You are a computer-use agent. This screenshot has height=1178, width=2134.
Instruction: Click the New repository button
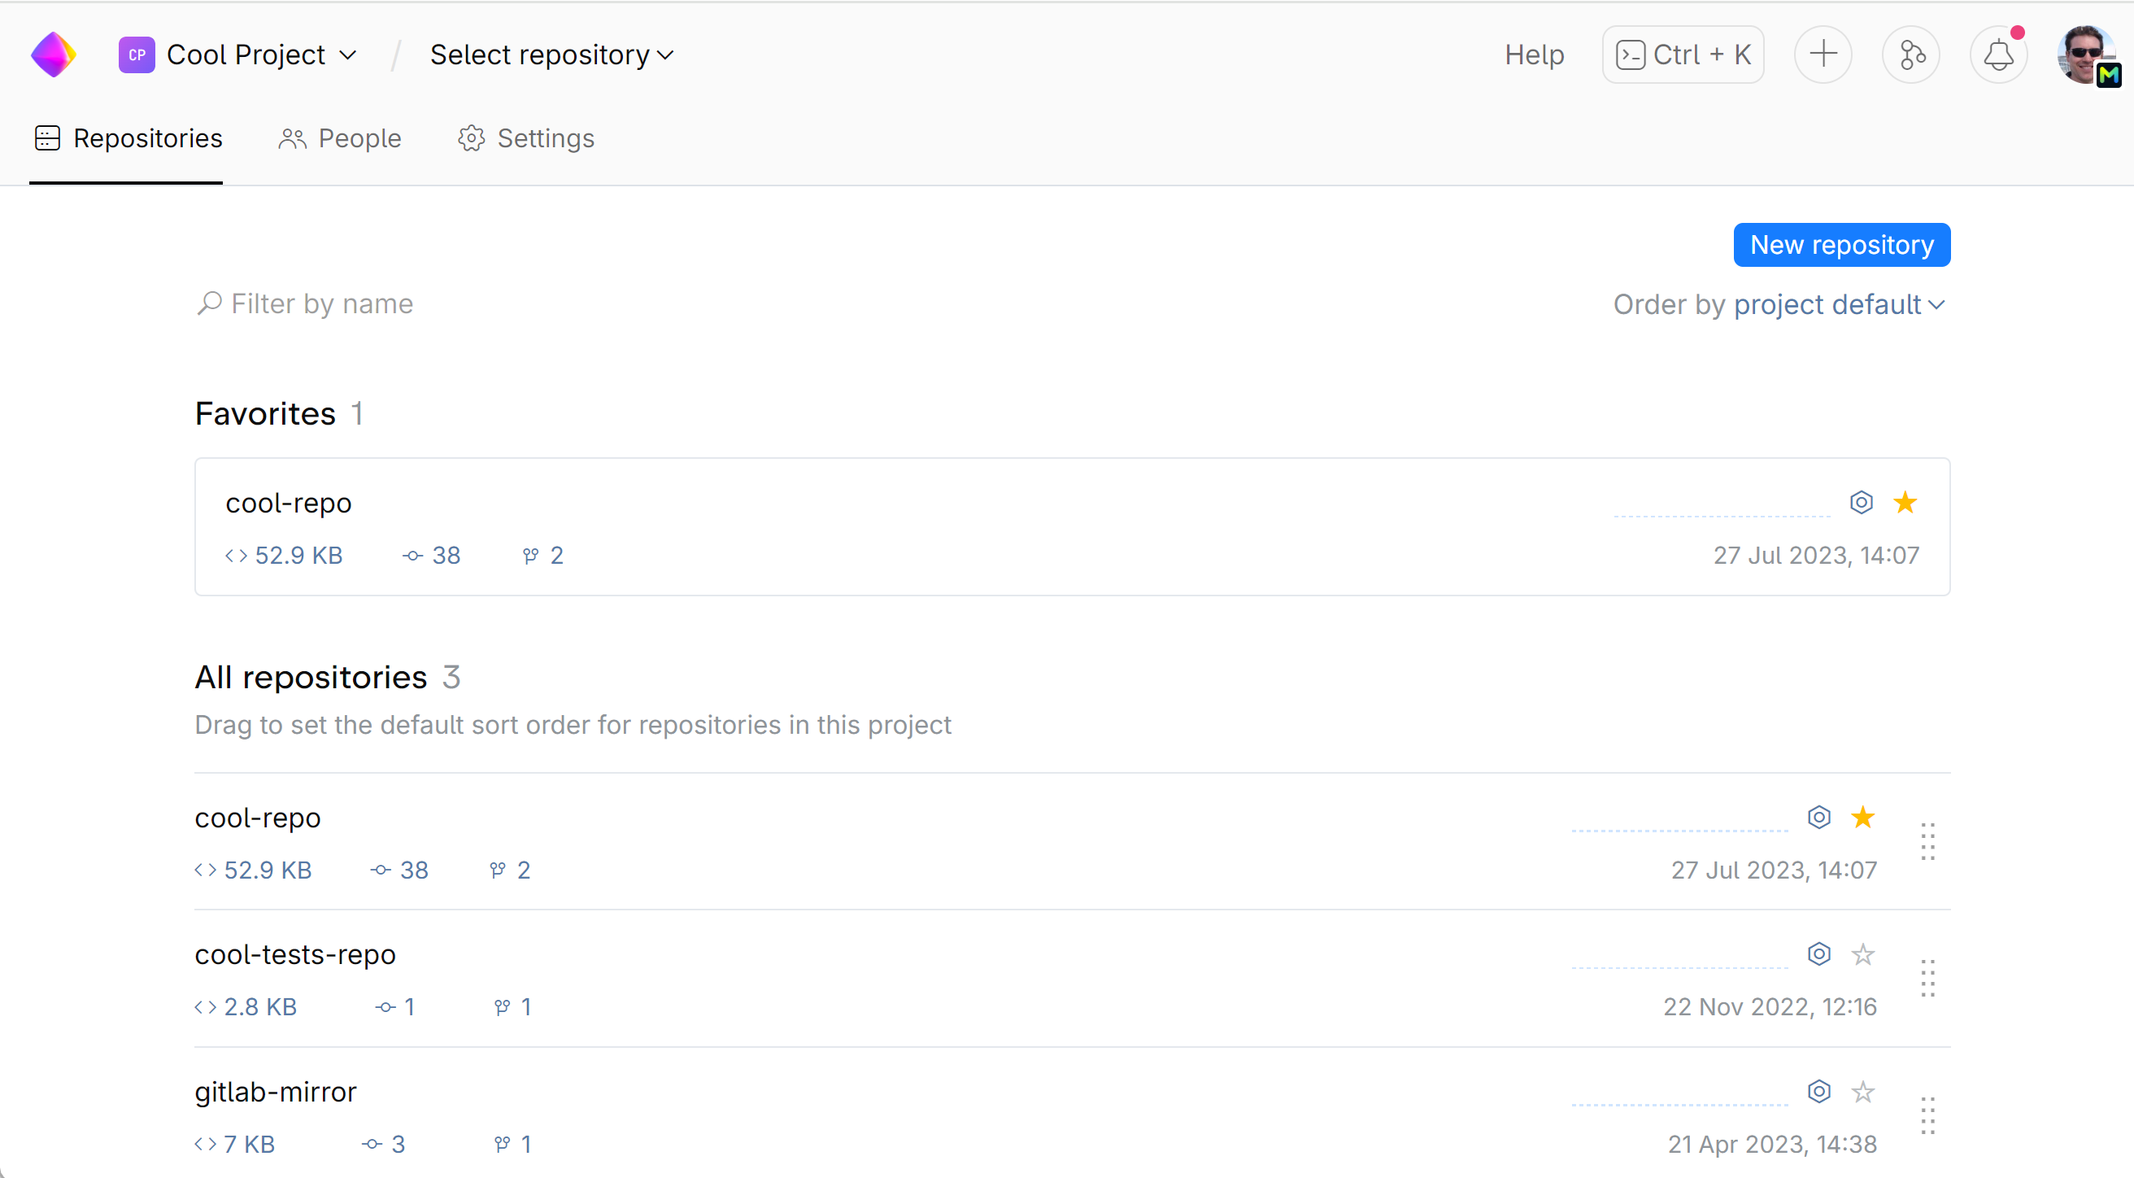coord(1840,244)
